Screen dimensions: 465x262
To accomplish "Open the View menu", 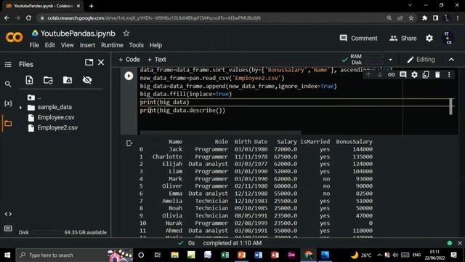I will tap(68, 45).
